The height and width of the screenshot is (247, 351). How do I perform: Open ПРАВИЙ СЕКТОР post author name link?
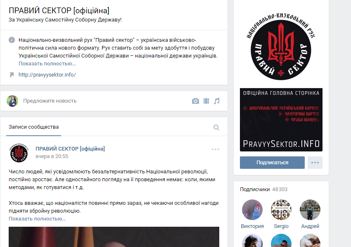tap(70, 149)
